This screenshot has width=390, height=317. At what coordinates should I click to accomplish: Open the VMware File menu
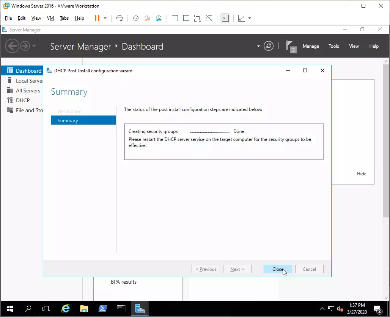(x=8, y=18)
